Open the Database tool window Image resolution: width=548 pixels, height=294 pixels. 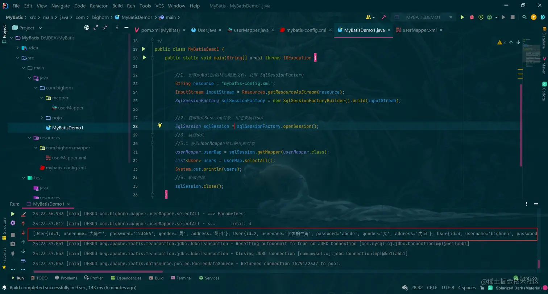[x=544, y=38]
